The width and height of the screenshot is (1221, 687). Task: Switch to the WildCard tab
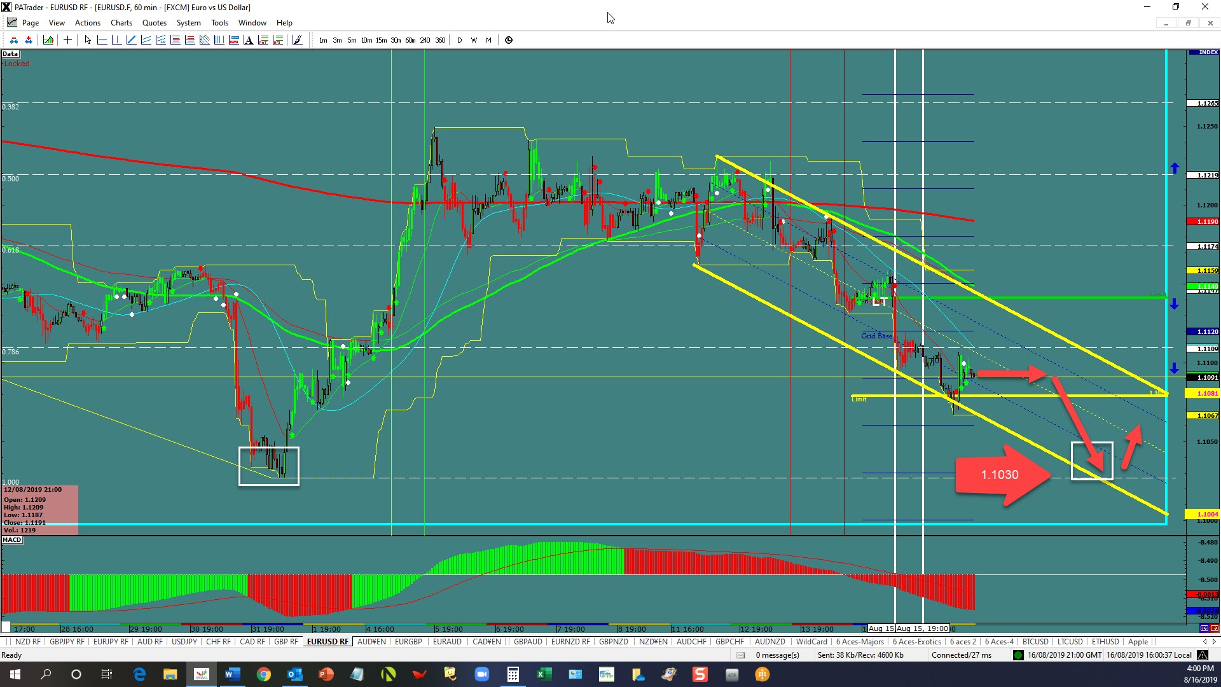point(811,642)
